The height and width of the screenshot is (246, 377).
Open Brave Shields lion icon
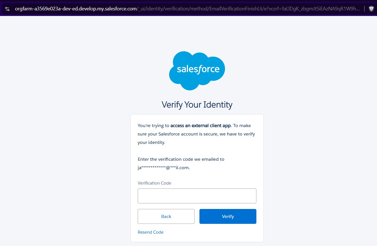coord(371,8)
